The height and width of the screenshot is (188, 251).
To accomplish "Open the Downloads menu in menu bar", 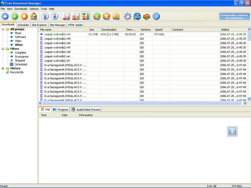I will coord(21,9).
